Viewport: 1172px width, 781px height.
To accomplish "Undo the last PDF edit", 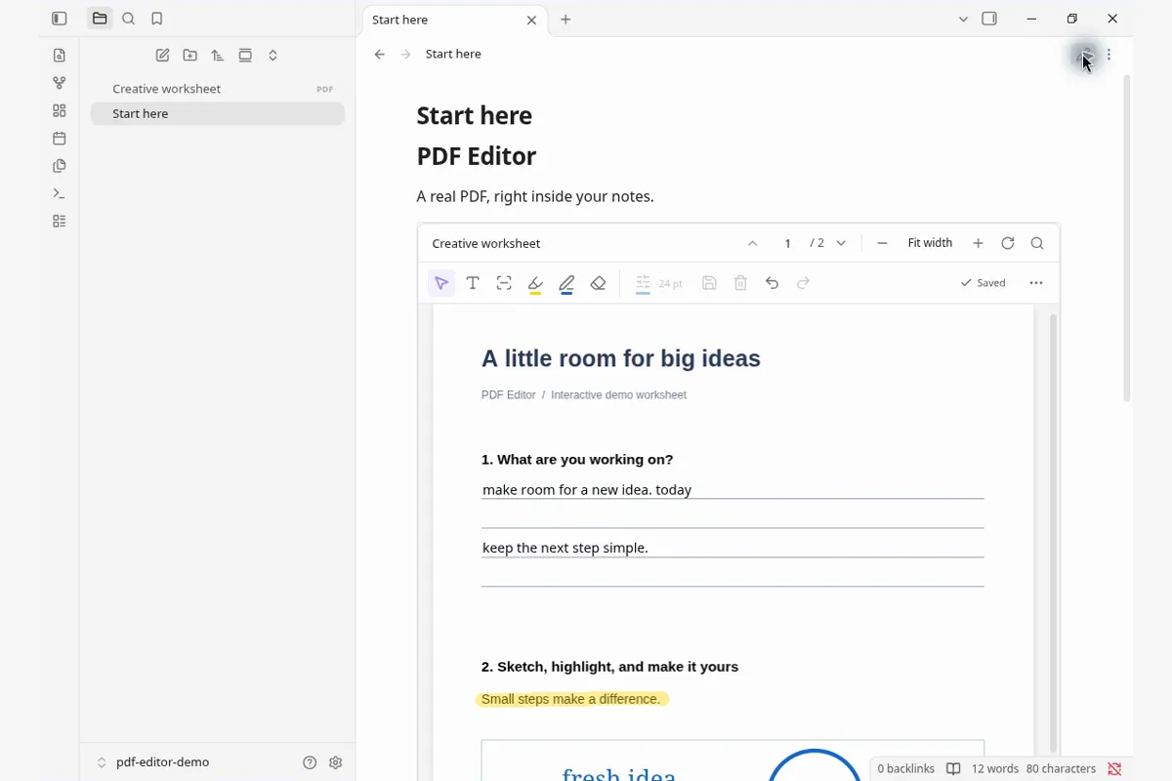I will [x=773, y=283].
